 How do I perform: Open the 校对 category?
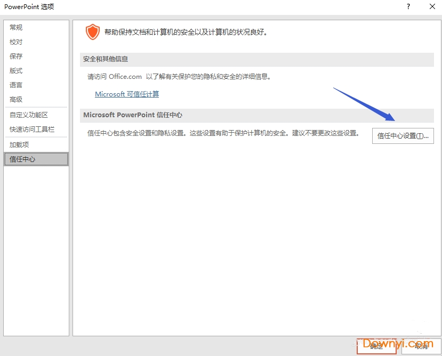(x=17, y=42)
